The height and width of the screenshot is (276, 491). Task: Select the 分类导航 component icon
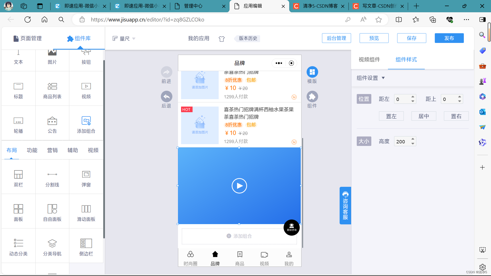pyautogui.click(x=52, y=243)
